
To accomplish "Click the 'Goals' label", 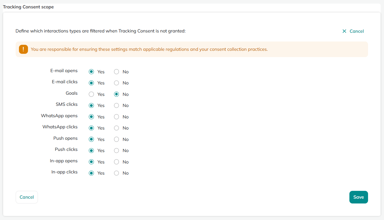I will [x=72, y=93].
